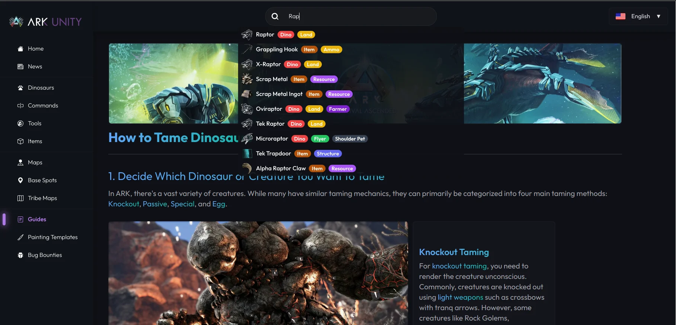Expand language list via arrow
This screenshot has height=325, width=676.
[x=659, y=16]
